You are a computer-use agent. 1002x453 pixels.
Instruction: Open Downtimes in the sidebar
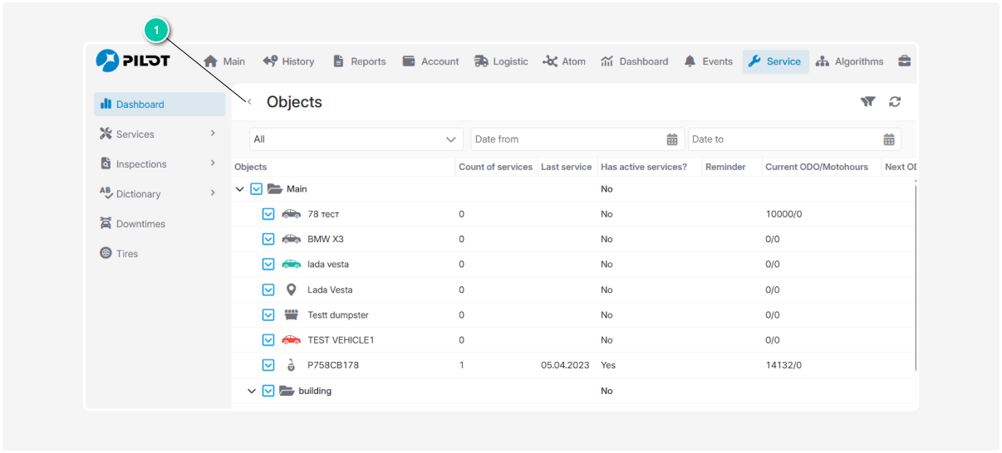(140, 224)
